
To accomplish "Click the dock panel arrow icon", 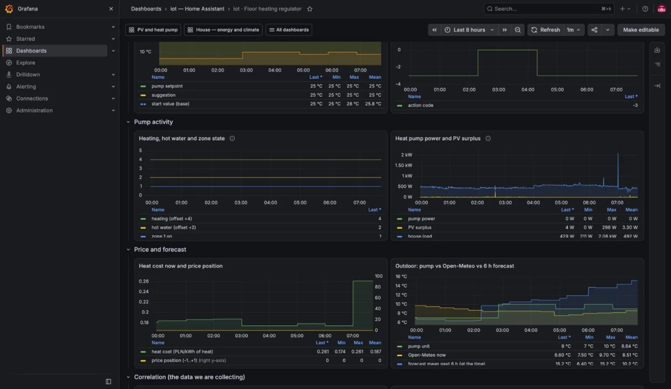I will 657,86.
